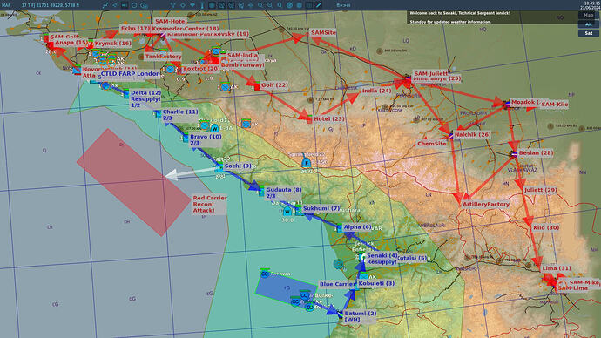Image resolution: width=601 pixels, height=338 pixels.
Task: Click the Delta (12) Resupply label
Action: (x=145, y=98)
